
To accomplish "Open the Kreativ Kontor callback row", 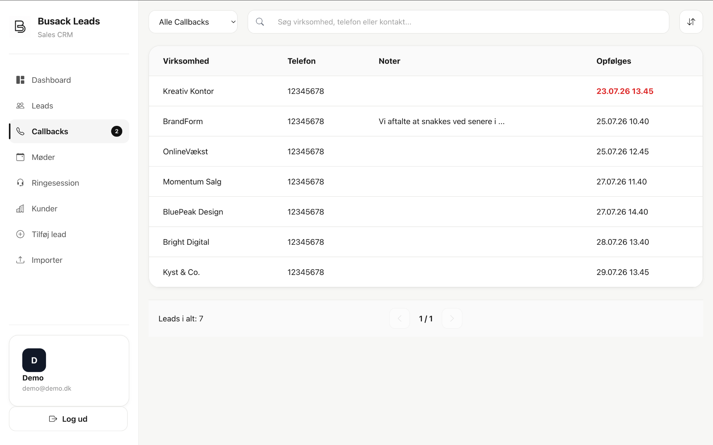I will [426, 91].
